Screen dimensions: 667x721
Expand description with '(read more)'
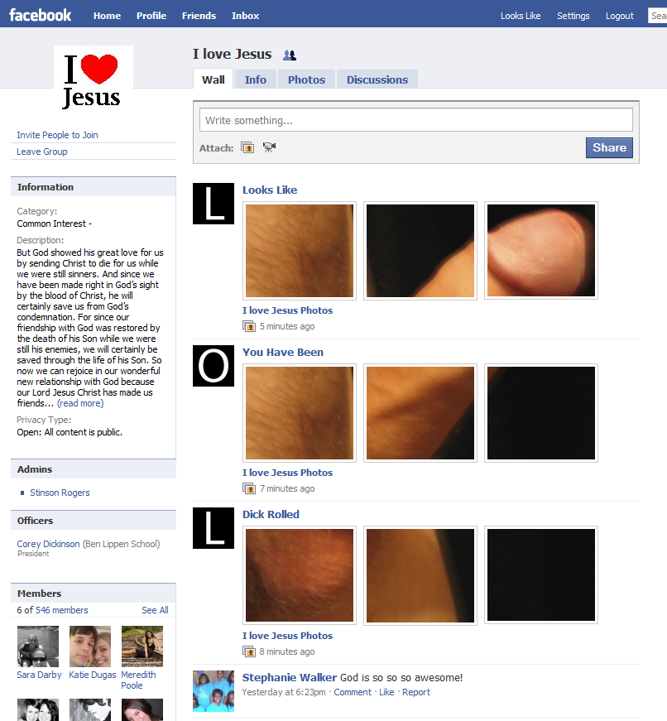click(80, 403)
